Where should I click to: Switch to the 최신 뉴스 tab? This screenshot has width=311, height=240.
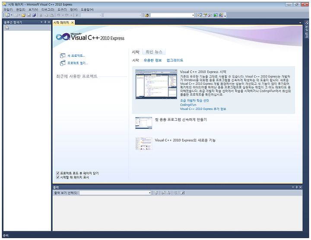point(154,52)
